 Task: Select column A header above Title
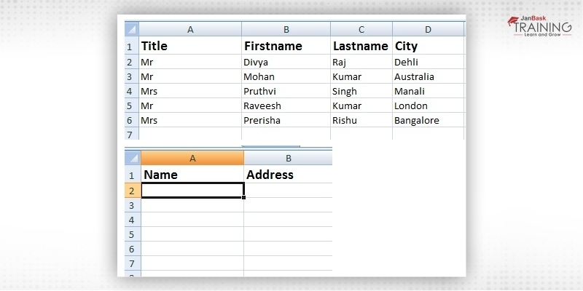pos(190,29)
